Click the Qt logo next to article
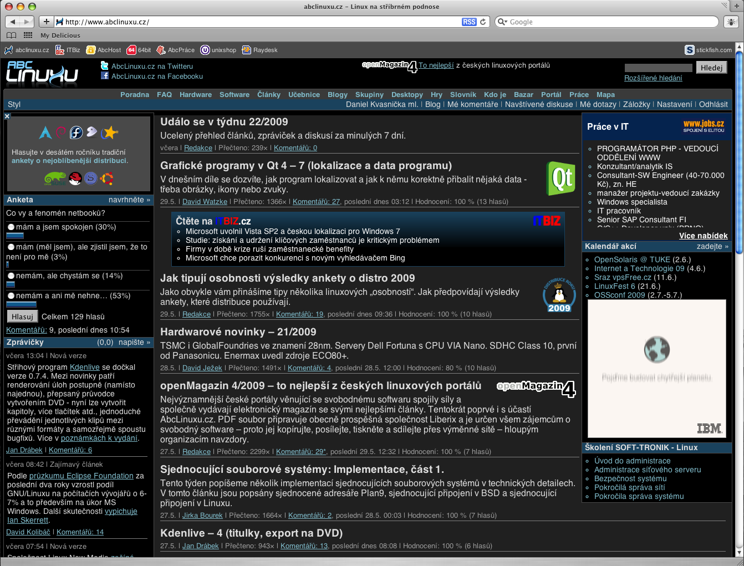The width and height of the screenshot is (744, 566). tap(560, 179)
